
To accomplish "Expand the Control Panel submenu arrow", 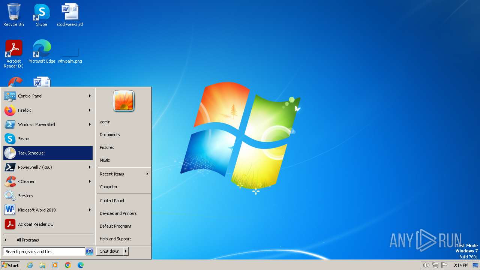I will [x=90, y=96].
